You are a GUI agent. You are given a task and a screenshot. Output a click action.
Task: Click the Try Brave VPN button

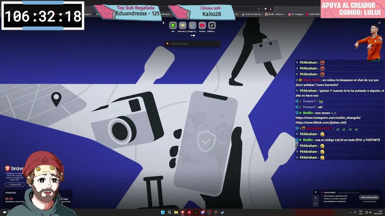coord(15,184)
